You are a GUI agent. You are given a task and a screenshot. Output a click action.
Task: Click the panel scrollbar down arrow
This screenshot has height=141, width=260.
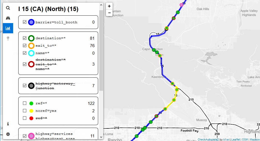click(101, 137)
